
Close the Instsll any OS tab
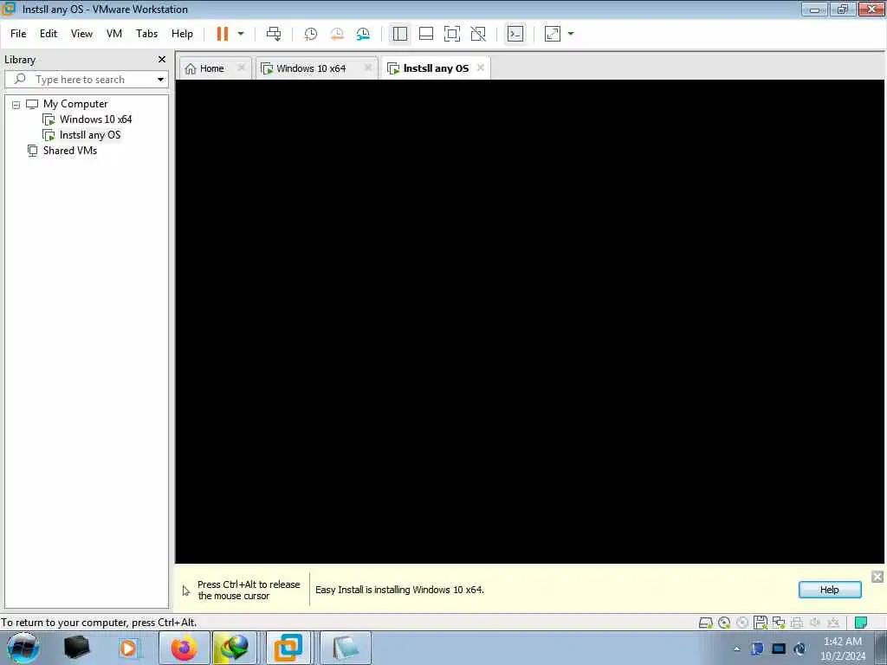tap(480, 68)
